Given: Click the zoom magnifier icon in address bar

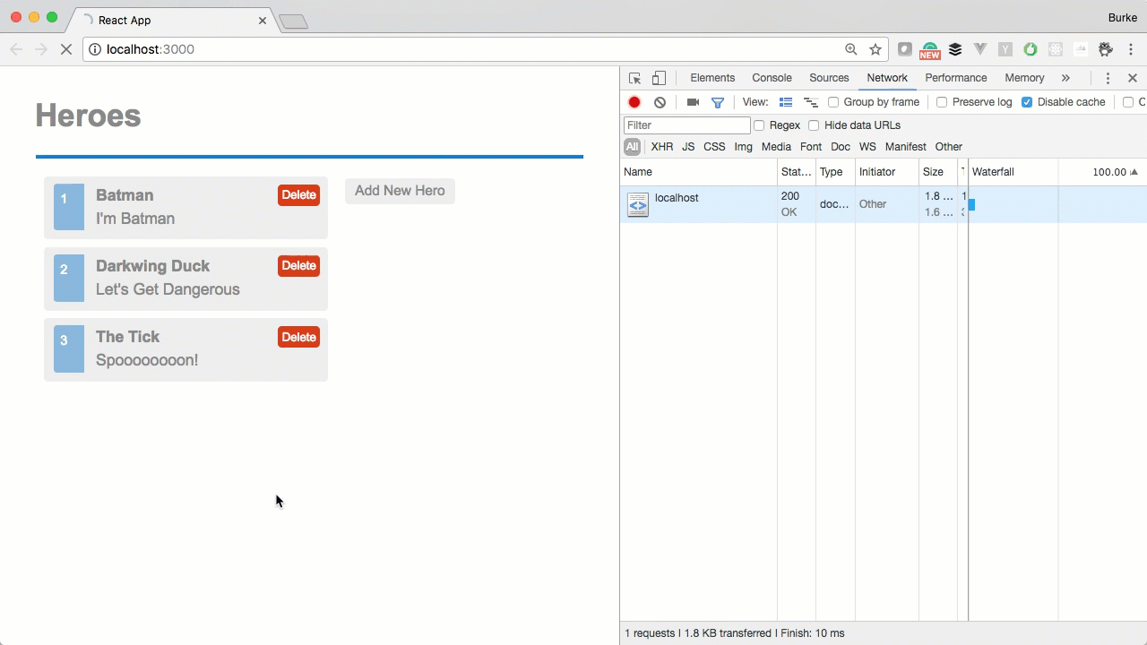Looking at the screenshot, I should click(x=851, y=49).
